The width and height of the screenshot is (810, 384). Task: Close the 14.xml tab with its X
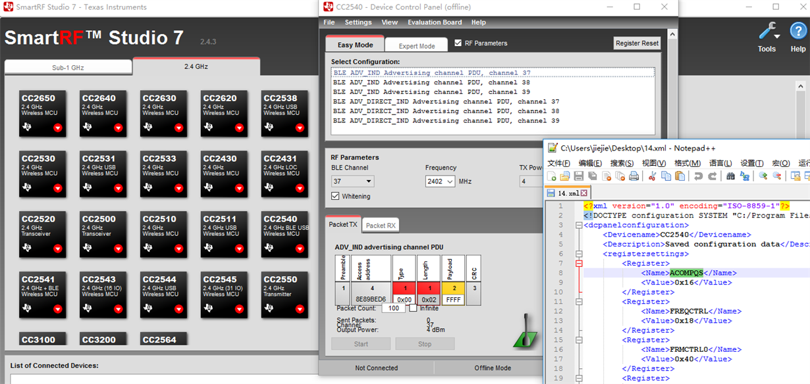pos(583,193)
